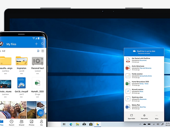Click the music note icon for Acoustic session

pyautogui.click(x=128, y=91)
